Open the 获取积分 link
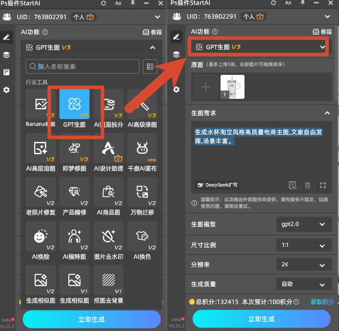339x331 pixels. pyautogui.click(x=322, y=302)
